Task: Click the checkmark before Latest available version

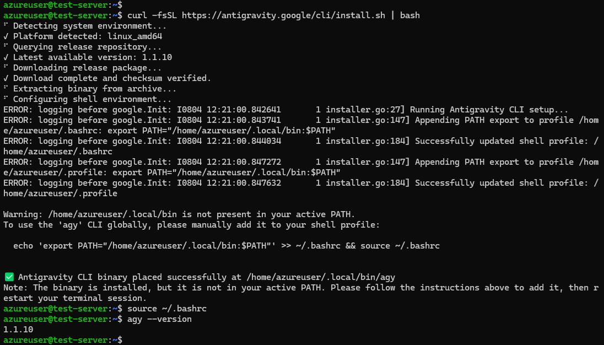Action: click(x=6, y=57)
